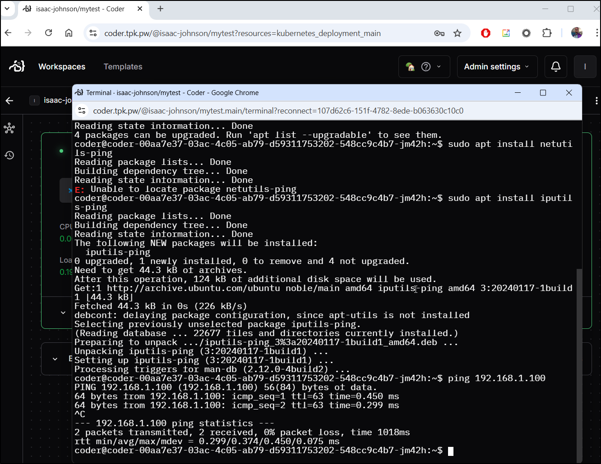Focus the main Chrome address bar URL
This screenshot has width=601, height=464.
click(x=242, y=33)
